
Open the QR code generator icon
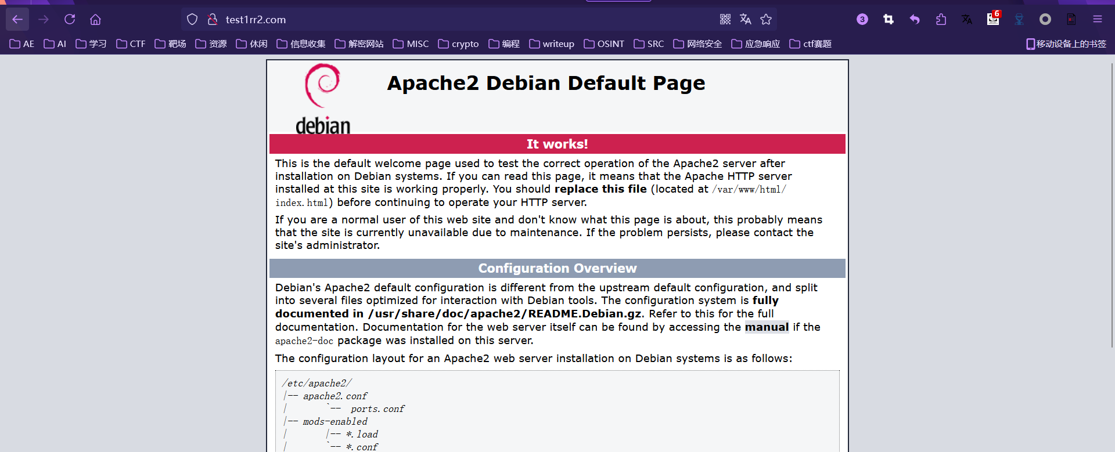coord(725,20)
